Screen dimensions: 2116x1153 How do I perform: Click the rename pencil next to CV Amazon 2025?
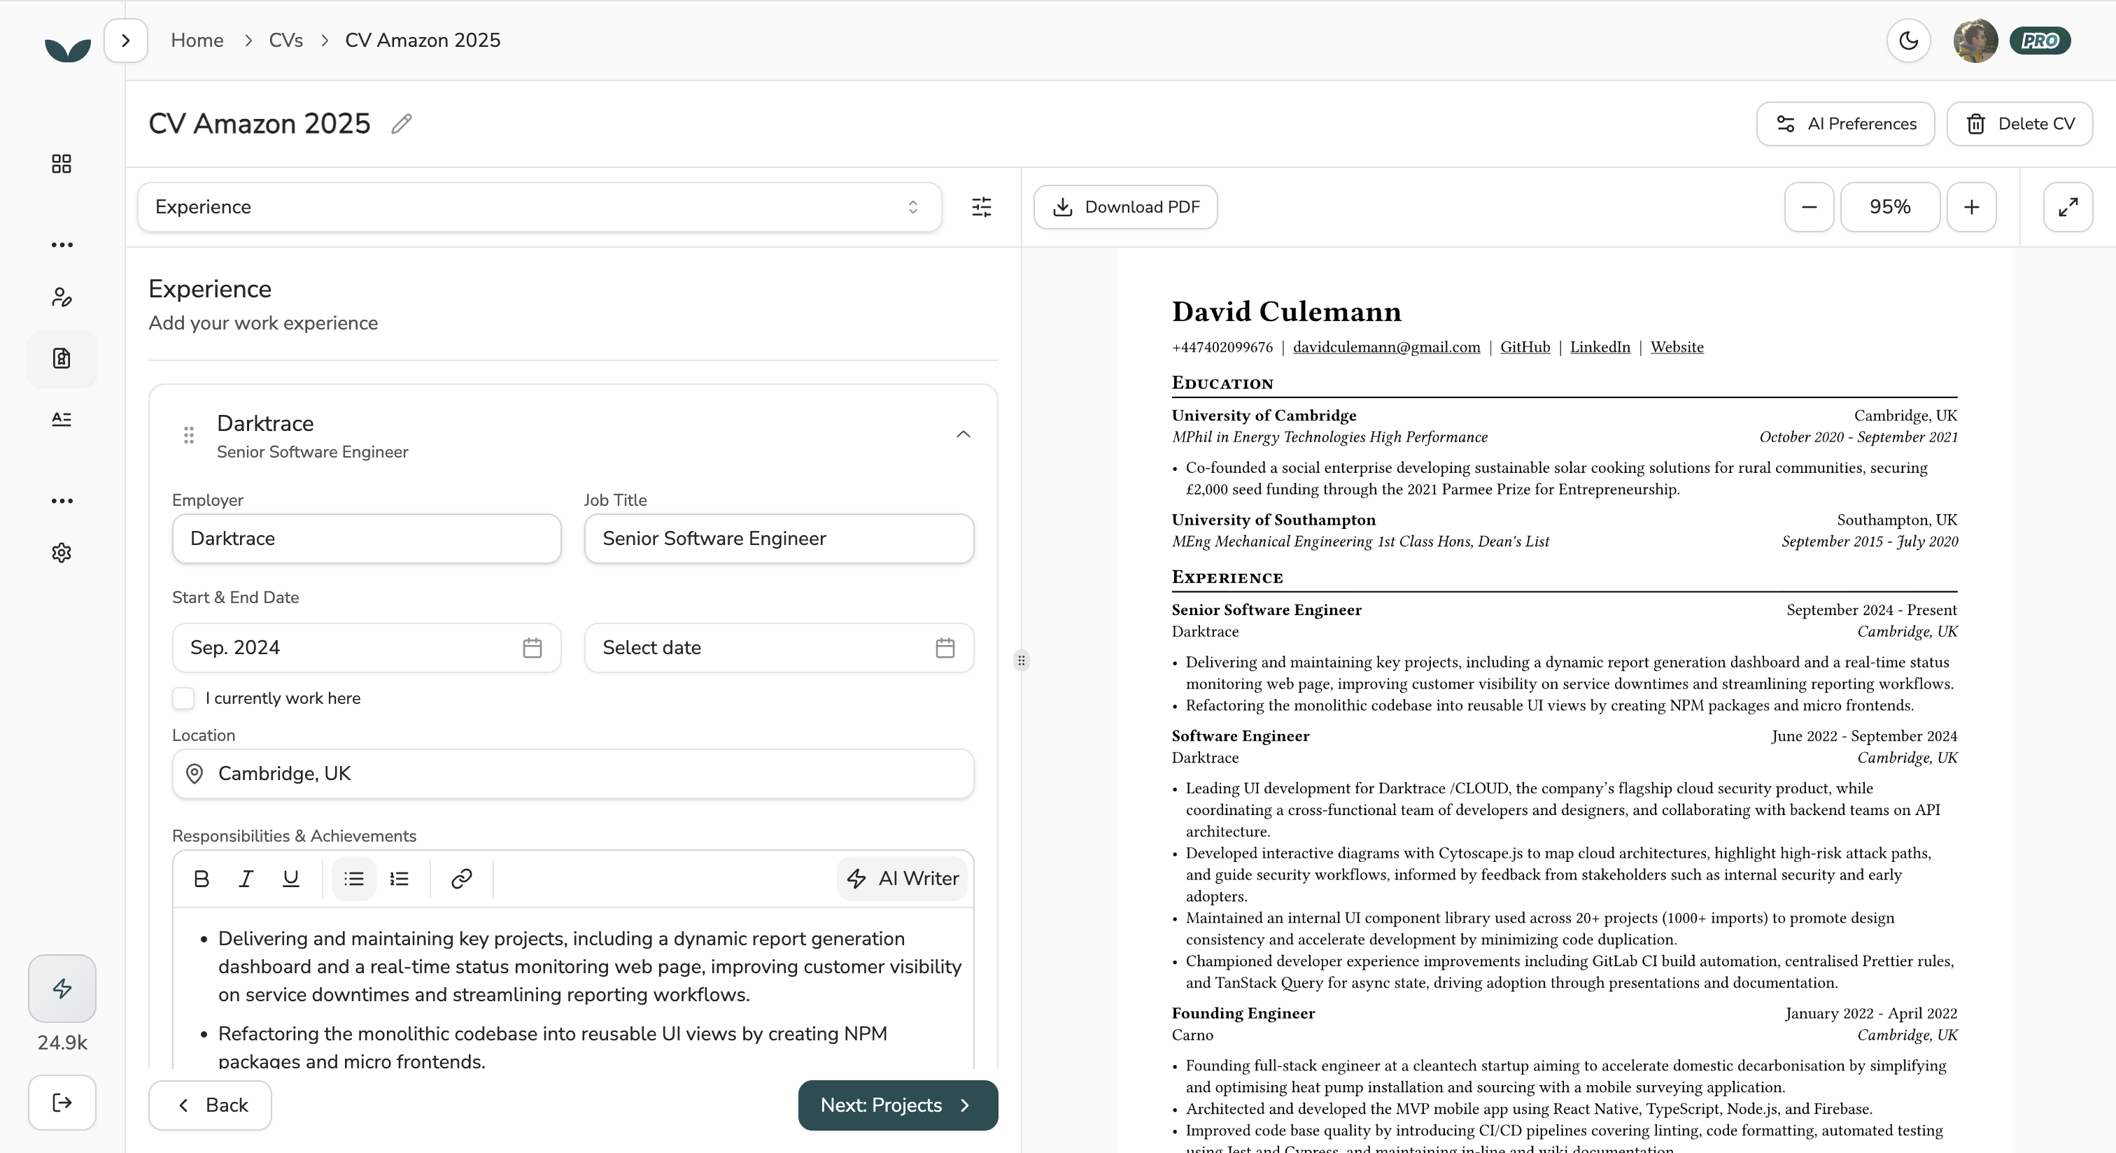tap(401, 123)
